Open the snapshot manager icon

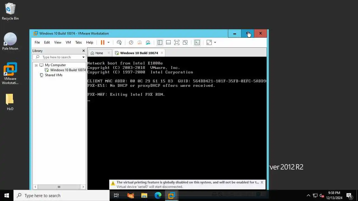tap(148, 42)
